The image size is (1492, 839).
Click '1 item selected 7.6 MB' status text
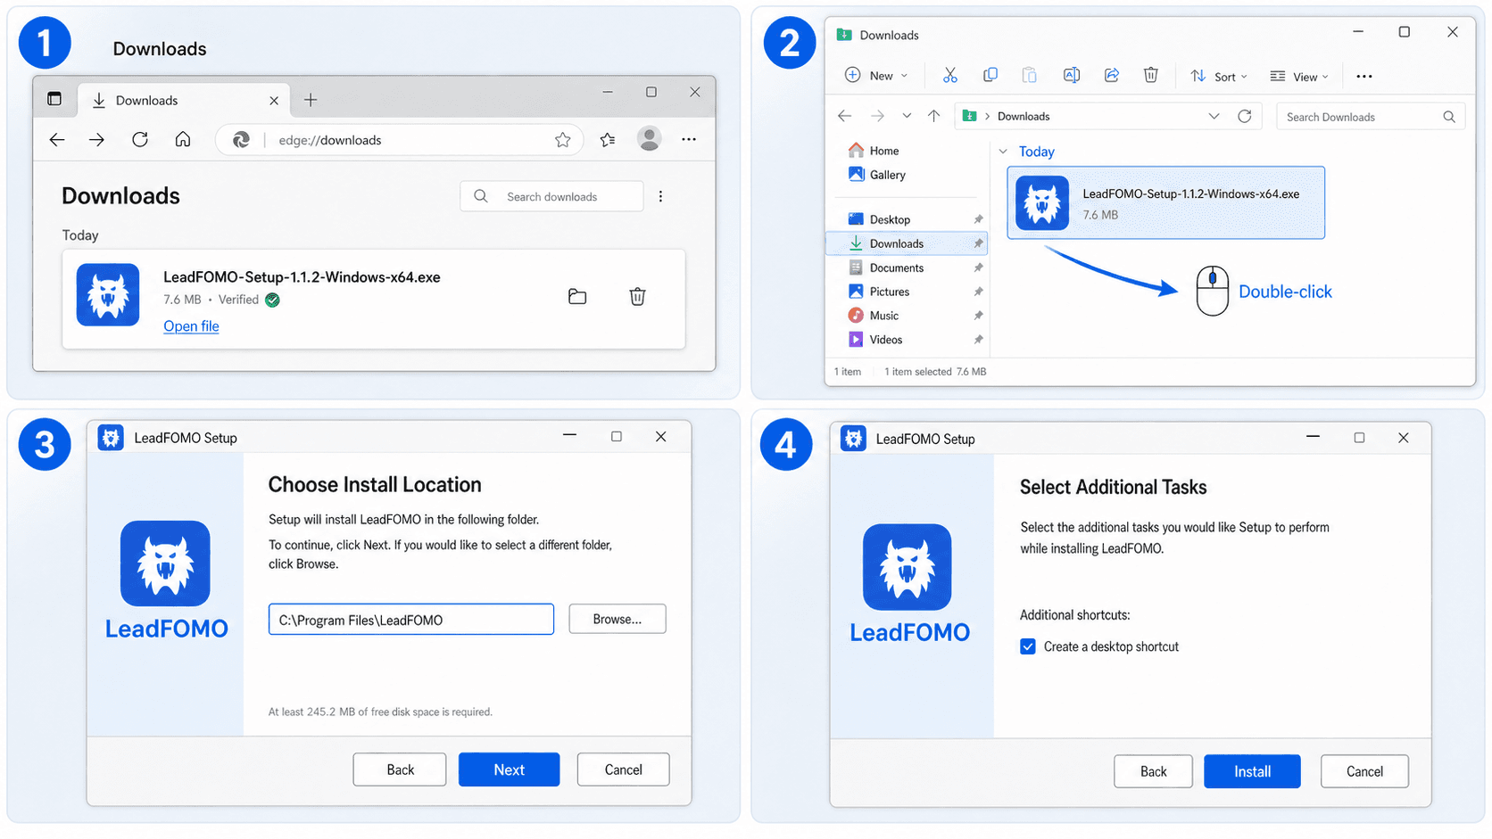[935, 372]
